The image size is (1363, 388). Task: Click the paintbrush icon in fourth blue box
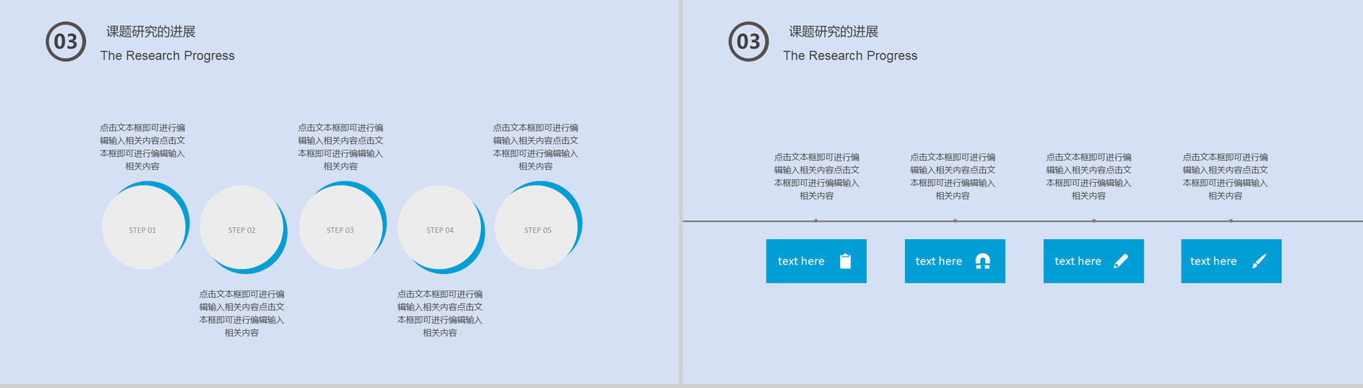point(1258,261)
